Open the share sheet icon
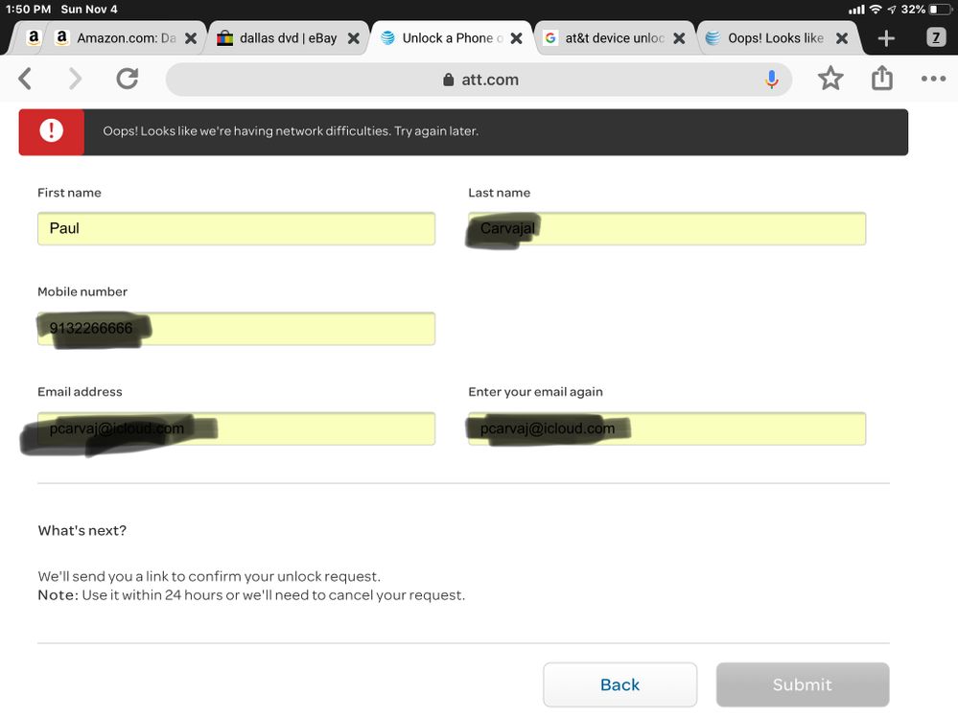 click(x=881, y=80)
